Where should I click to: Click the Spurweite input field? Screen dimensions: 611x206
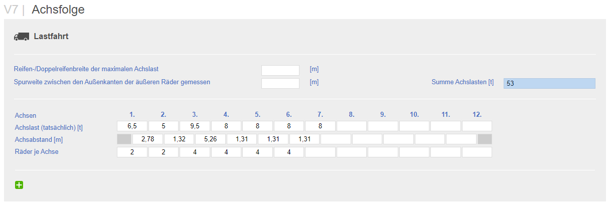click(x=280, y=83)
